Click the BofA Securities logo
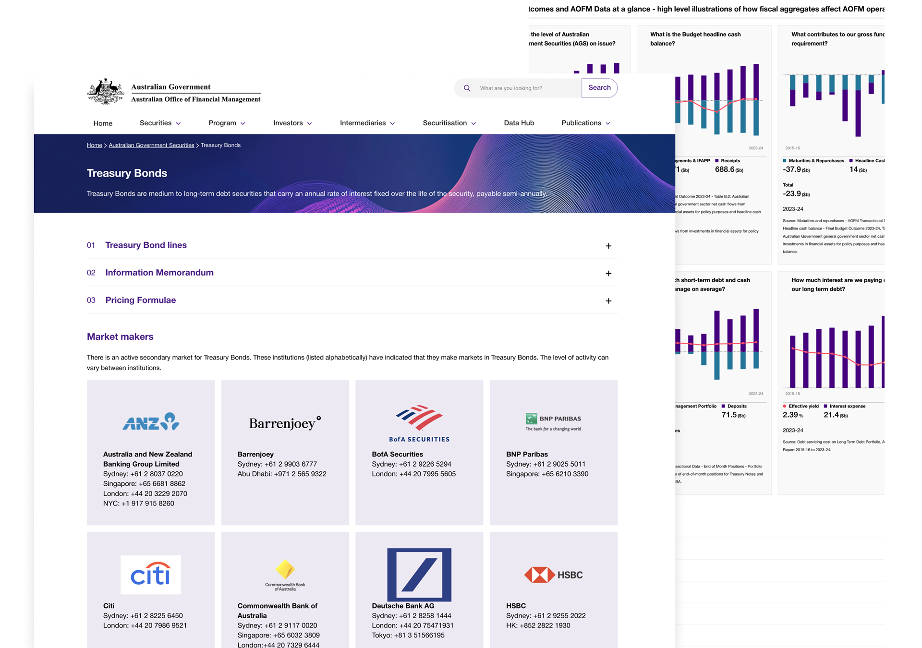 click(419, 423)
